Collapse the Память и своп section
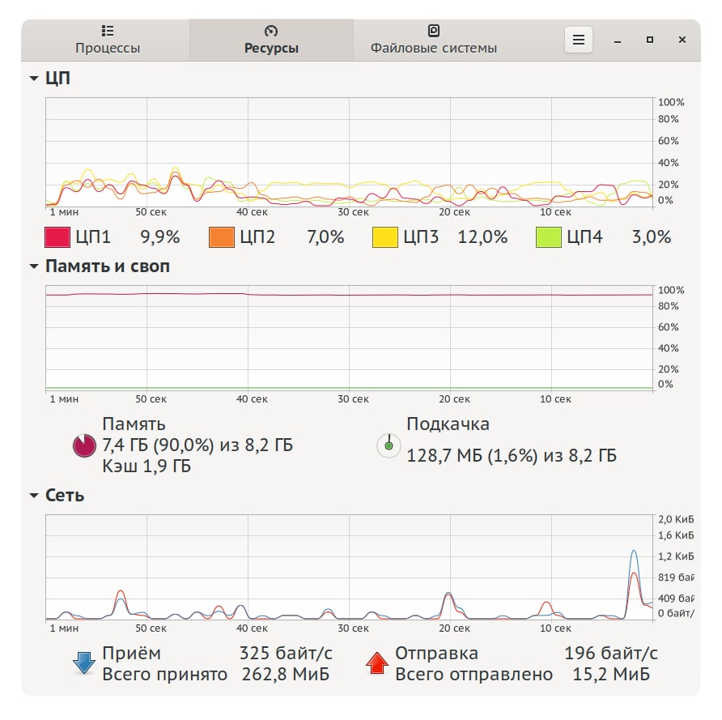The width and height of the screenshot is (722, 720). coord(34,266)
